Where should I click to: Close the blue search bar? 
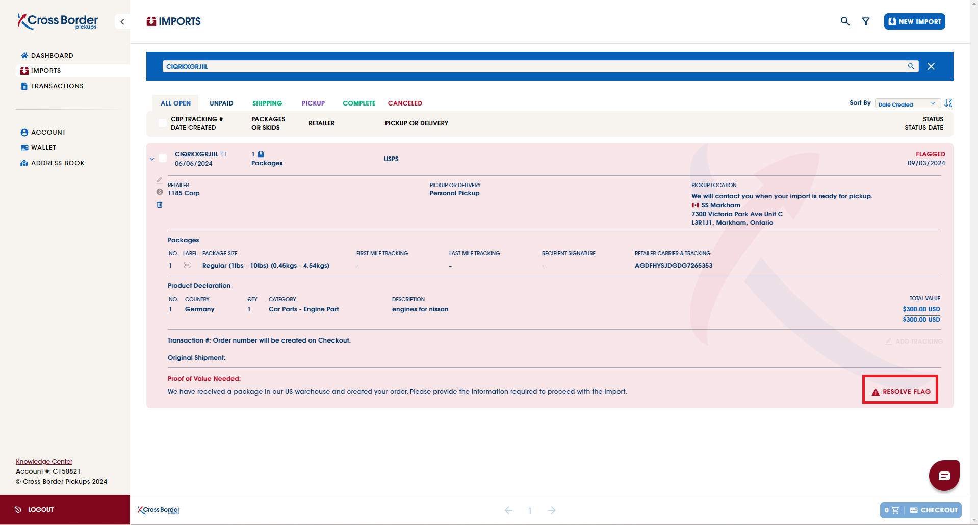pos(931,66)
